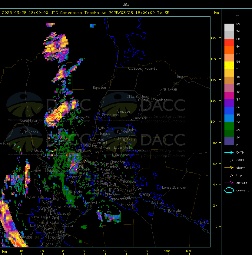Click the magenta eb+bip arrow legend icon
Screen dimensions: 252x255
(x=229, y=183)
